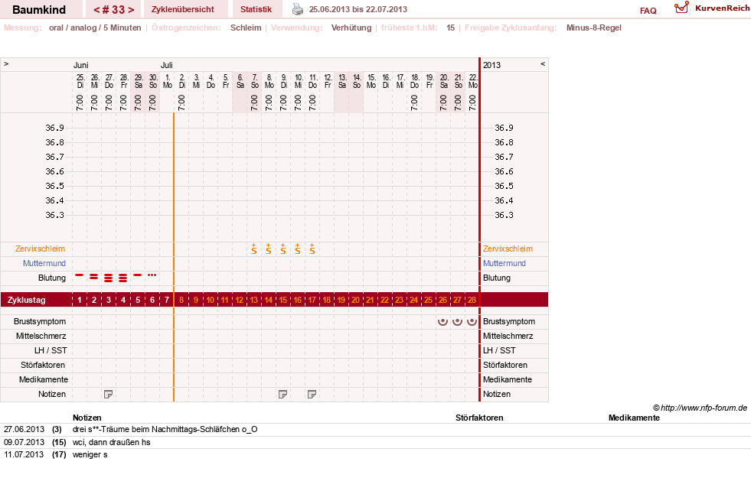Click the note 'wci, dann draußen hs'
This screenshot has height=478, width=751.
111,442
